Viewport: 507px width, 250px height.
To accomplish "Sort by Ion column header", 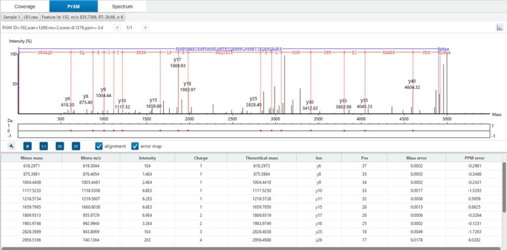I will pos(319,158).
